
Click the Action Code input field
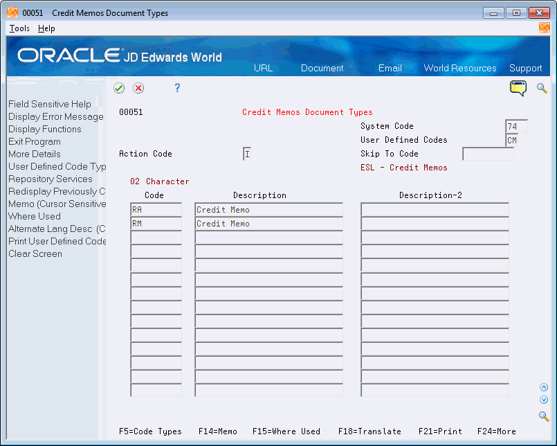(247, 154)
